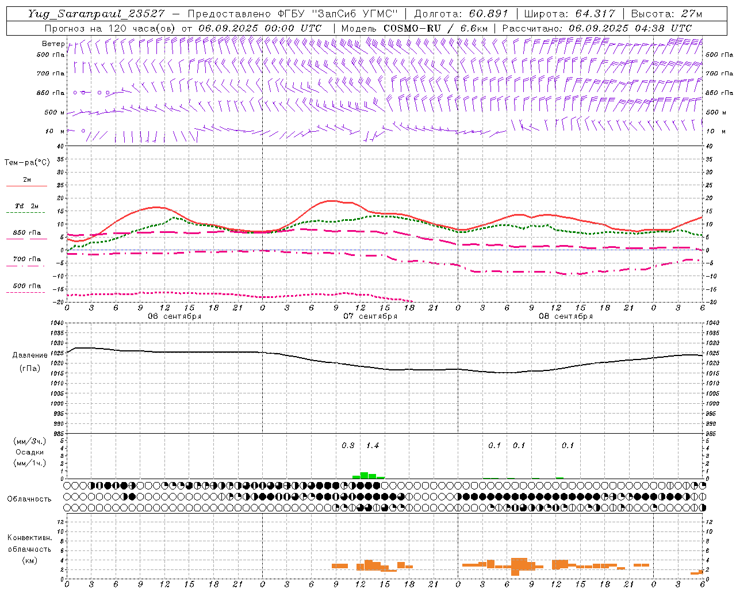Viewport: 736px width, 589px height.
Task: Click the Облачность cloud cover label
Action: 29,499
